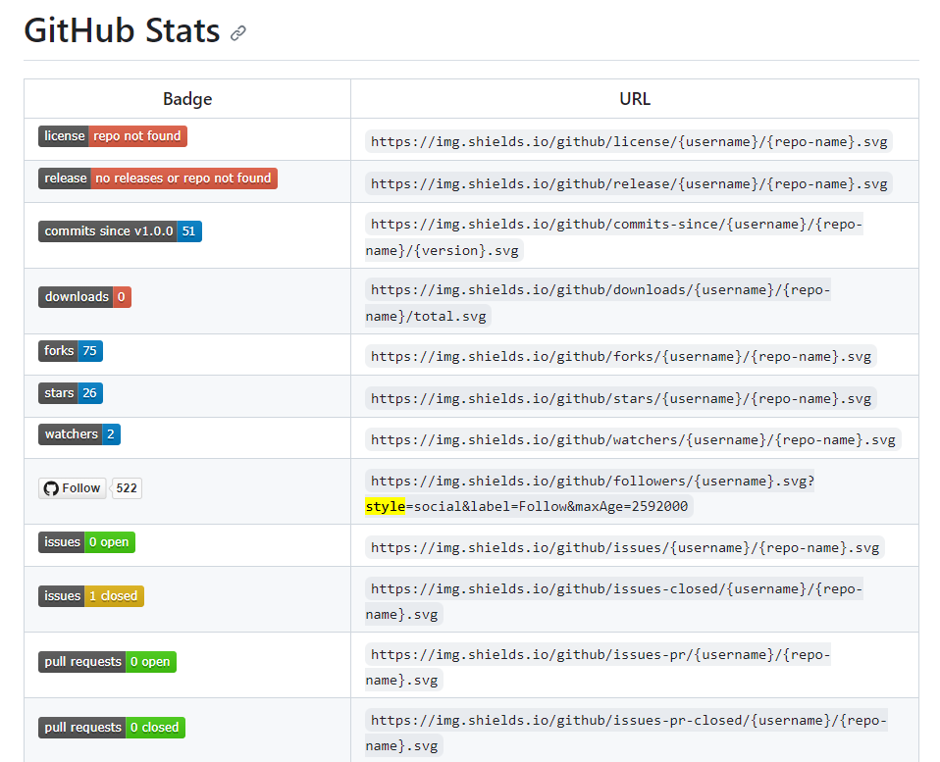Click the issues 0 open badge
This screenshot has width=940, height=762.
click(x=87, y=542)
